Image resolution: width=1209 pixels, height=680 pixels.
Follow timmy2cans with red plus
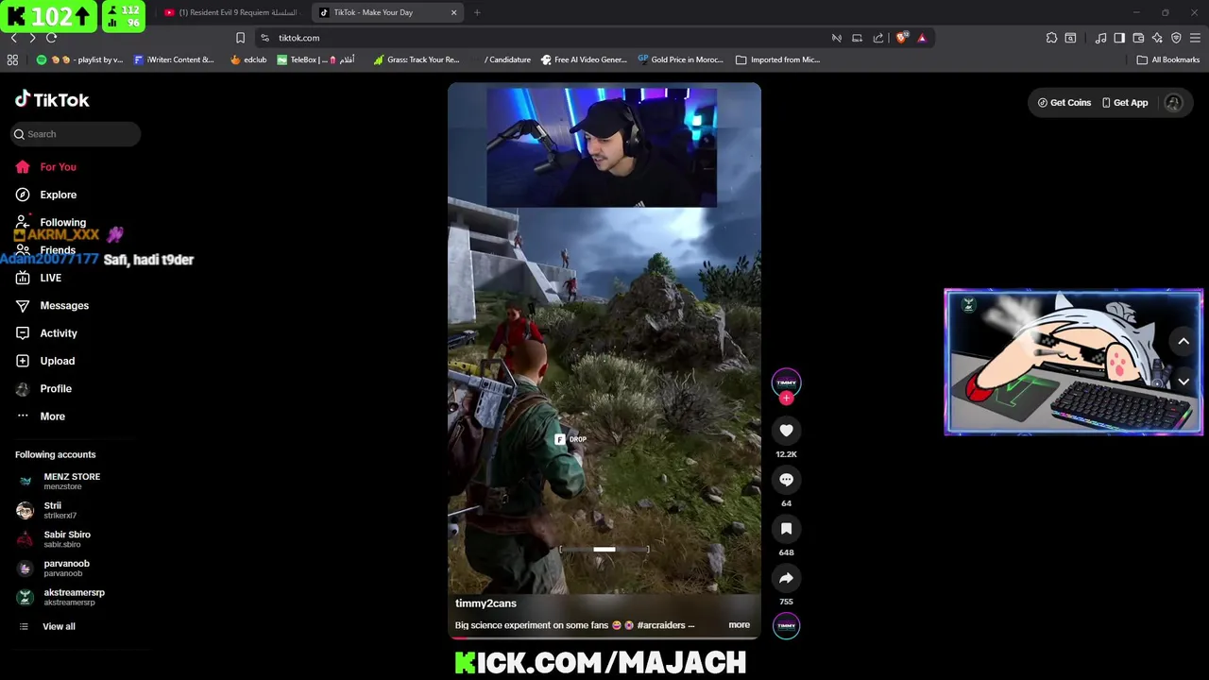point(786,399)
